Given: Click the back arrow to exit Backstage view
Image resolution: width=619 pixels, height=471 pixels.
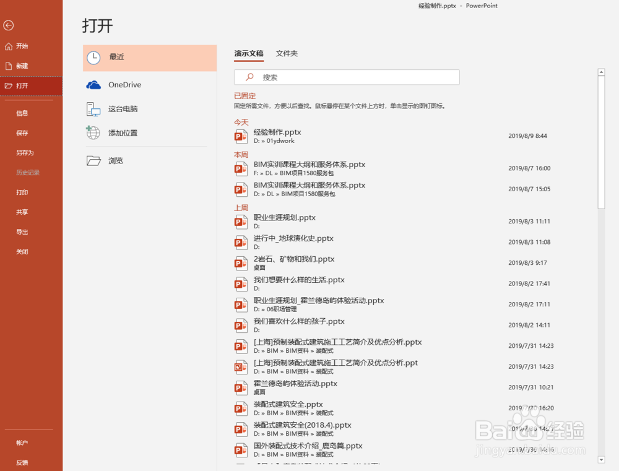Looking at the screenshot, I should (x=10, y=25).
